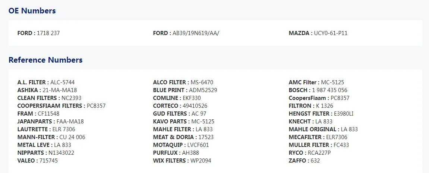Open the MAZDA UCY0-61-P11 OE number
Image resolution: width=429 pixels, height=173 pixels.
coord(318,33)
